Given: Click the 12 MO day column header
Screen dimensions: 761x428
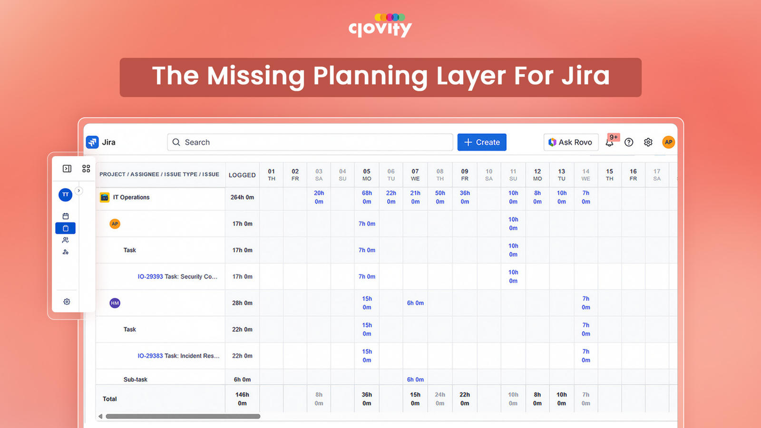Looking at the screenshot, I should 537,175.
